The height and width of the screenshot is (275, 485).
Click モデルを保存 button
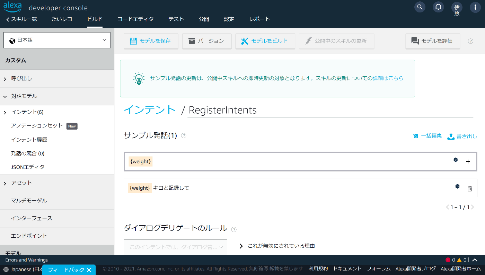151,41
